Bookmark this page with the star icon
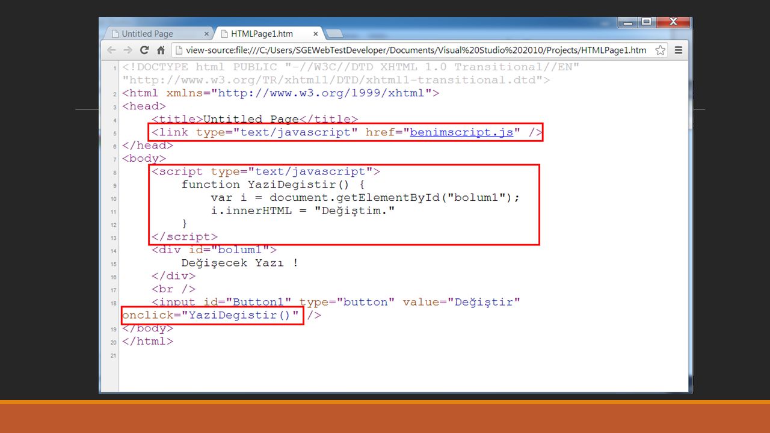 coord(661,50)
